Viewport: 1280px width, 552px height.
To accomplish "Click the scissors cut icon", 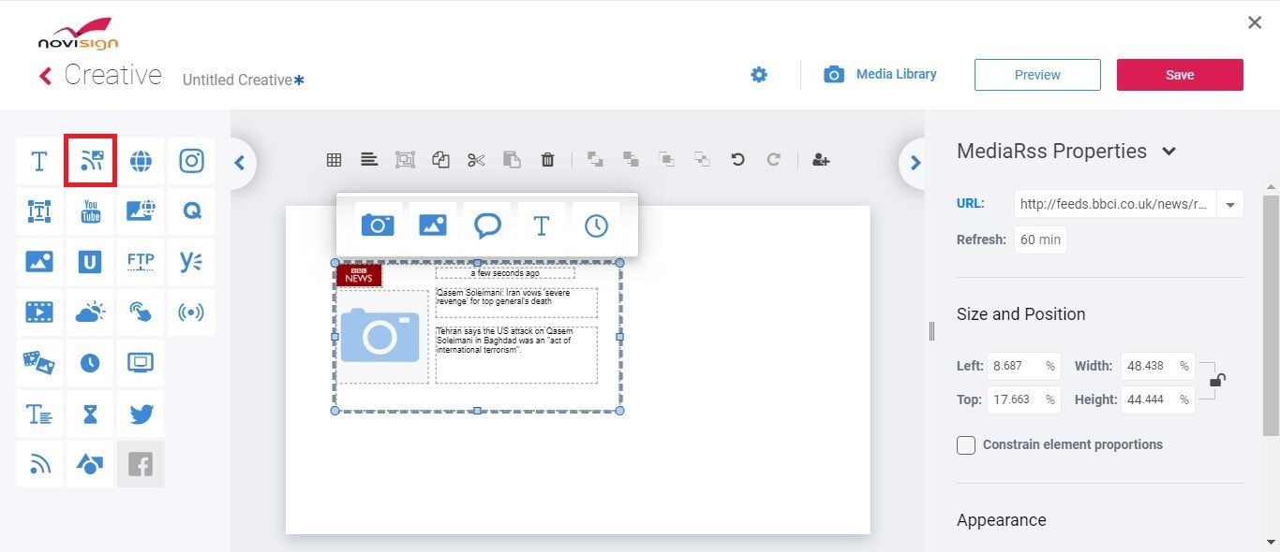I will 476,160.
